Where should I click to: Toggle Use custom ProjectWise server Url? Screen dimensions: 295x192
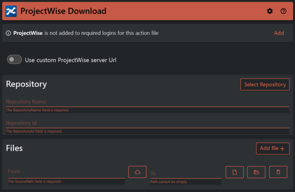pyautogui.click(x=14, y=59)
